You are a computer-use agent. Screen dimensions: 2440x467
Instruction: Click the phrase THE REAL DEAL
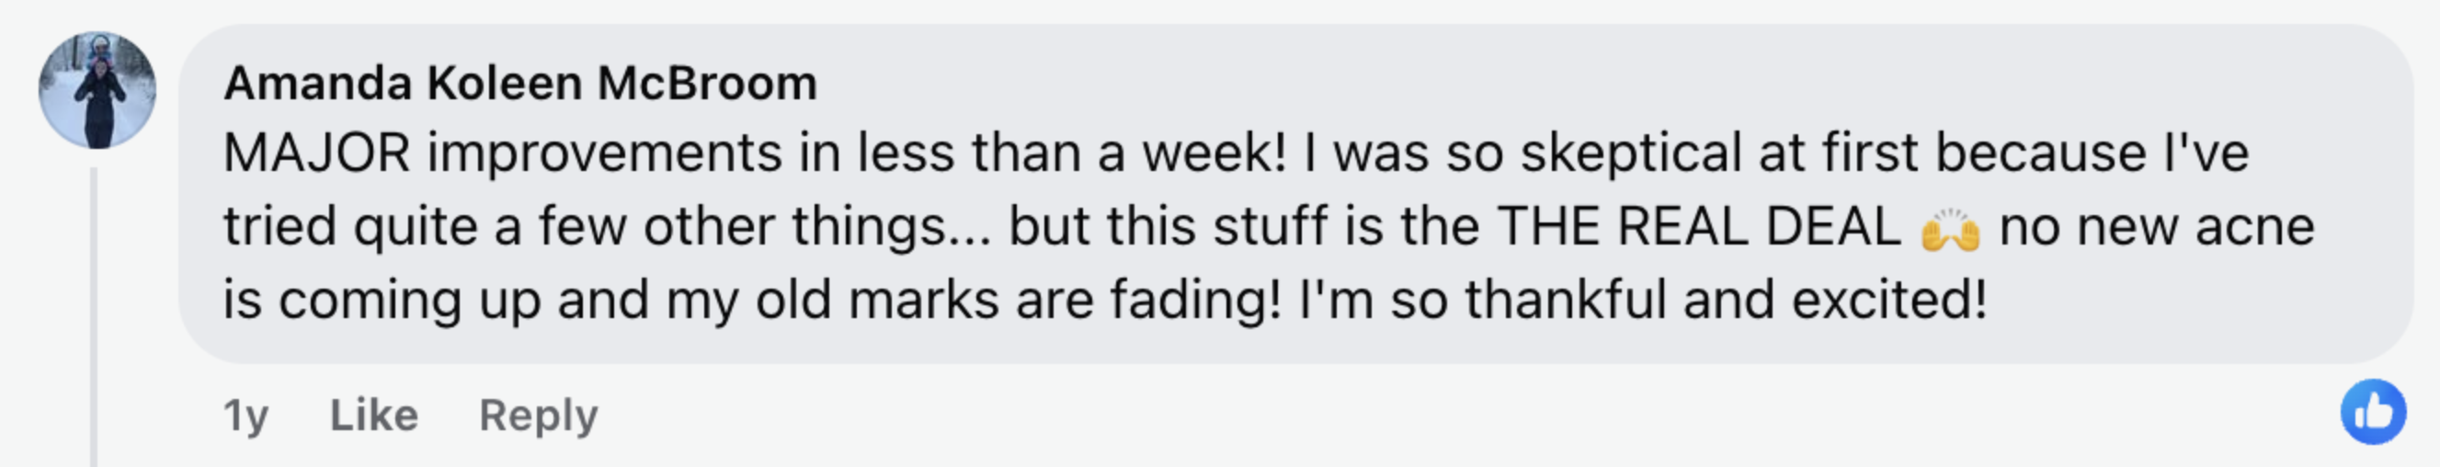point(1698,227)
